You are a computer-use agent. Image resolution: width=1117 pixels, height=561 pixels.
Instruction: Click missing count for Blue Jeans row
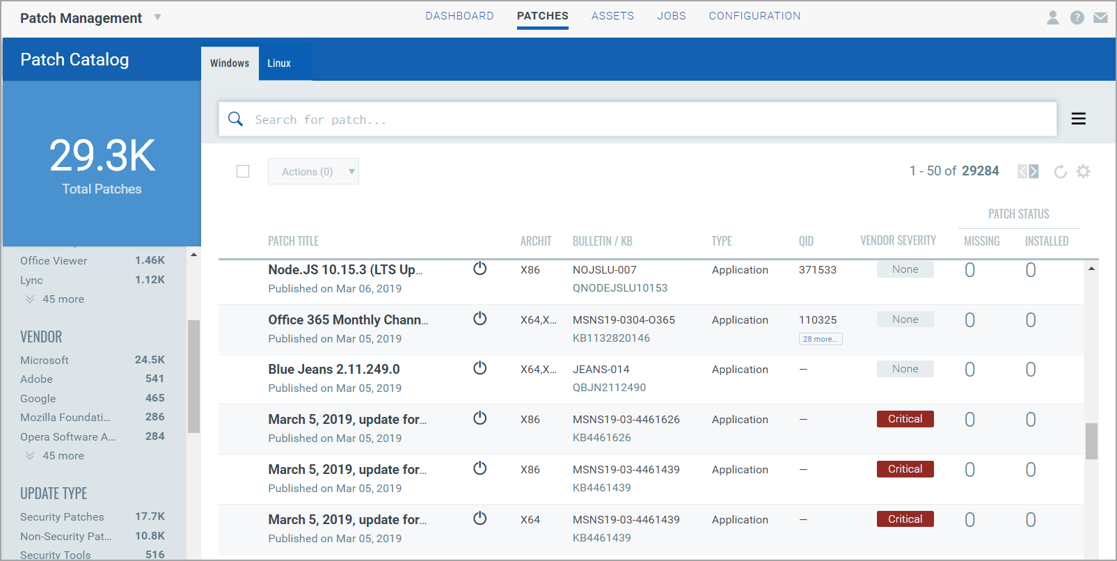(x=969, y=370)
